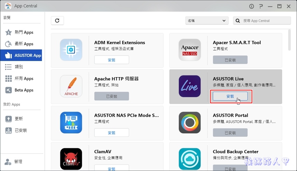Click the Apacer NAS SSD app icon
The image size is (297, 171).
pyautogui.click(x=190, y=50)
